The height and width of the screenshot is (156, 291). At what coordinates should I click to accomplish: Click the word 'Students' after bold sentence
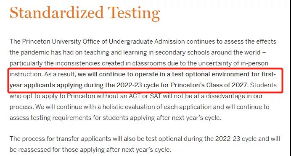click(263, 85)
